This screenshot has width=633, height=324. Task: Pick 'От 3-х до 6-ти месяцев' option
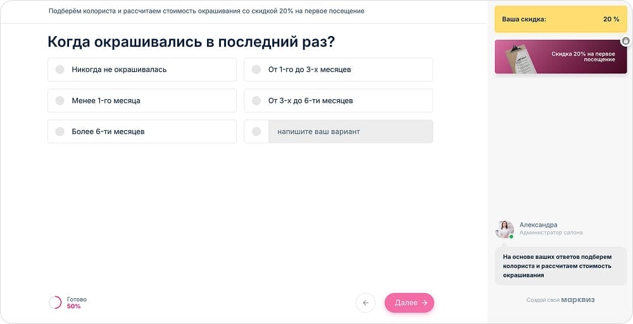(x=338, y=101)
